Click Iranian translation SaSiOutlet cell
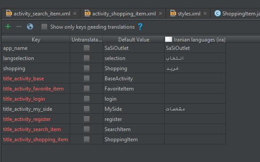 click(195, 48)
